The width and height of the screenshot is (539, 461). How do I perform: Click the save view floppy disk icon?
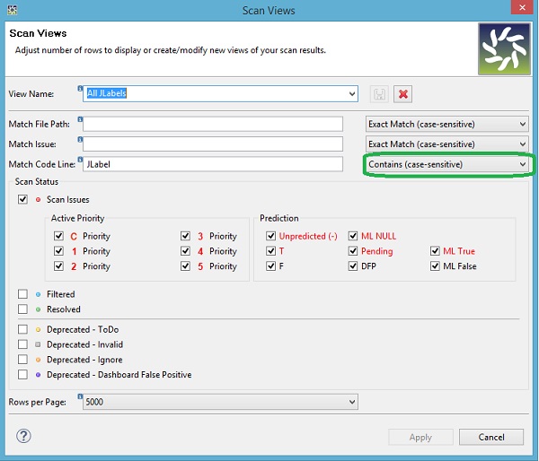(x=379, y=94)
